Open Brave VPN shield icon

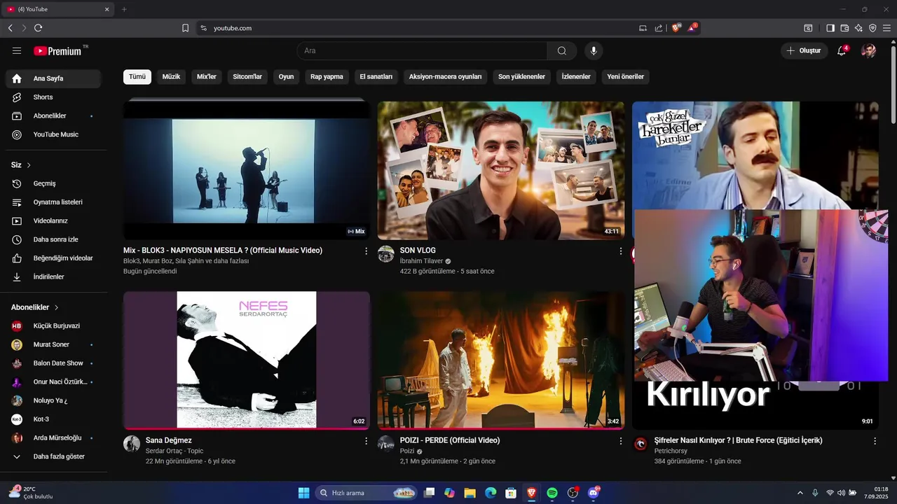[872, 28]
